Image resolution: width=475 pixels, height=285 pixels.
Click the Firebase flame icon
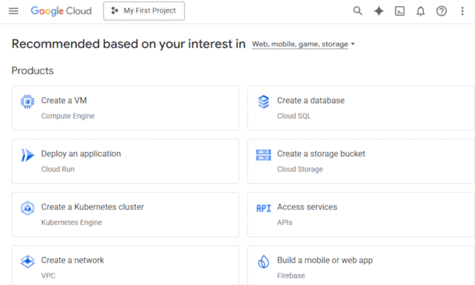point(264,262)
